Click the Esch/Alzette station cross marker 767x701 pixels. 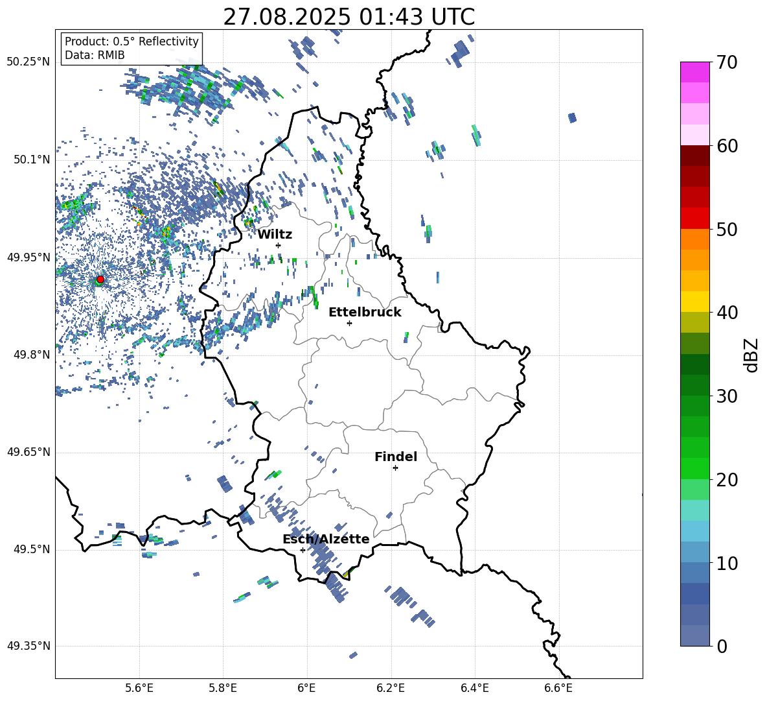point(303,550)
